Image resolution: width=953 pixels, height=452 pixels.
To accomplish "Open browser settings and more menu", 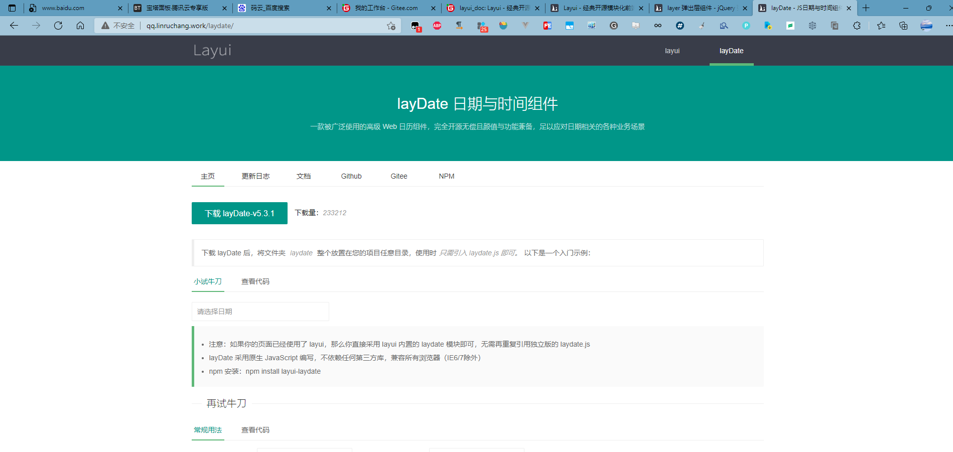I will 948,26.
